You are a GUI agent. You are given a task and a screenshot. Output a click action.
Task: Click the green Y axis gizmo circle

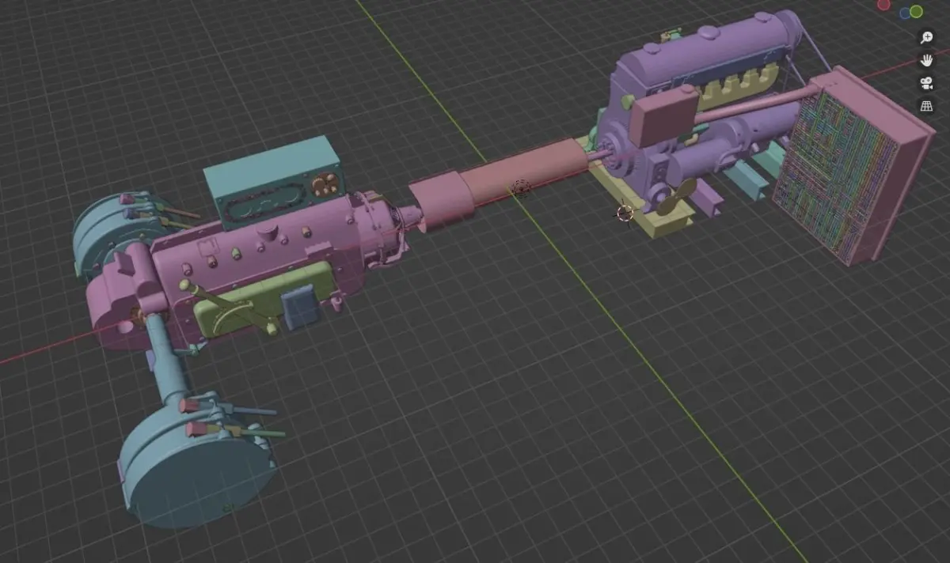coord(916,11)
